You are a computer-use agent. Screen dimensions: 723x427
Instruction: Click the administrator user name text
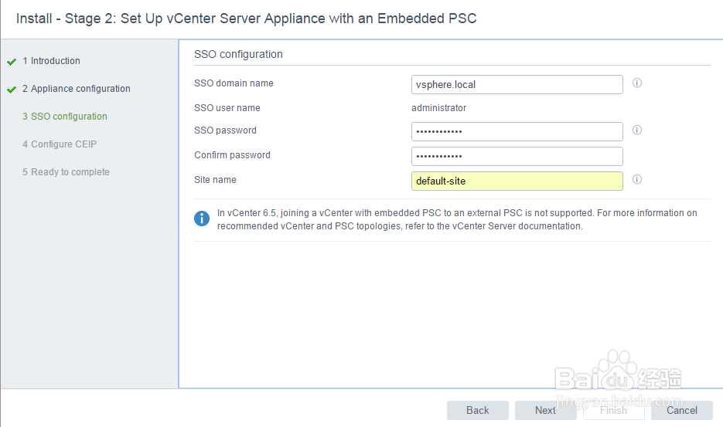coord(438,108)
